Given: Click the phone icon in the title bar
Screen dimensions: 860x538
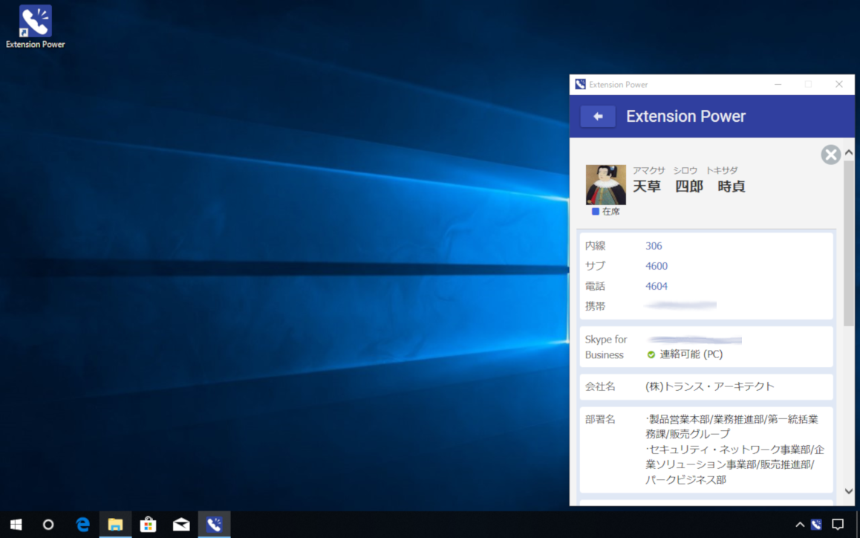Looking at the screenshot, I should [579, 84].
